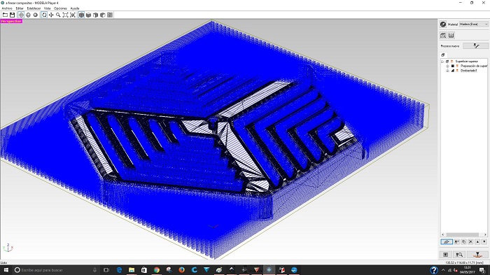The height and width of the screenshot is (275, 490).
Task: Select Desbastado1 process item
Action: tap(469, 71)
